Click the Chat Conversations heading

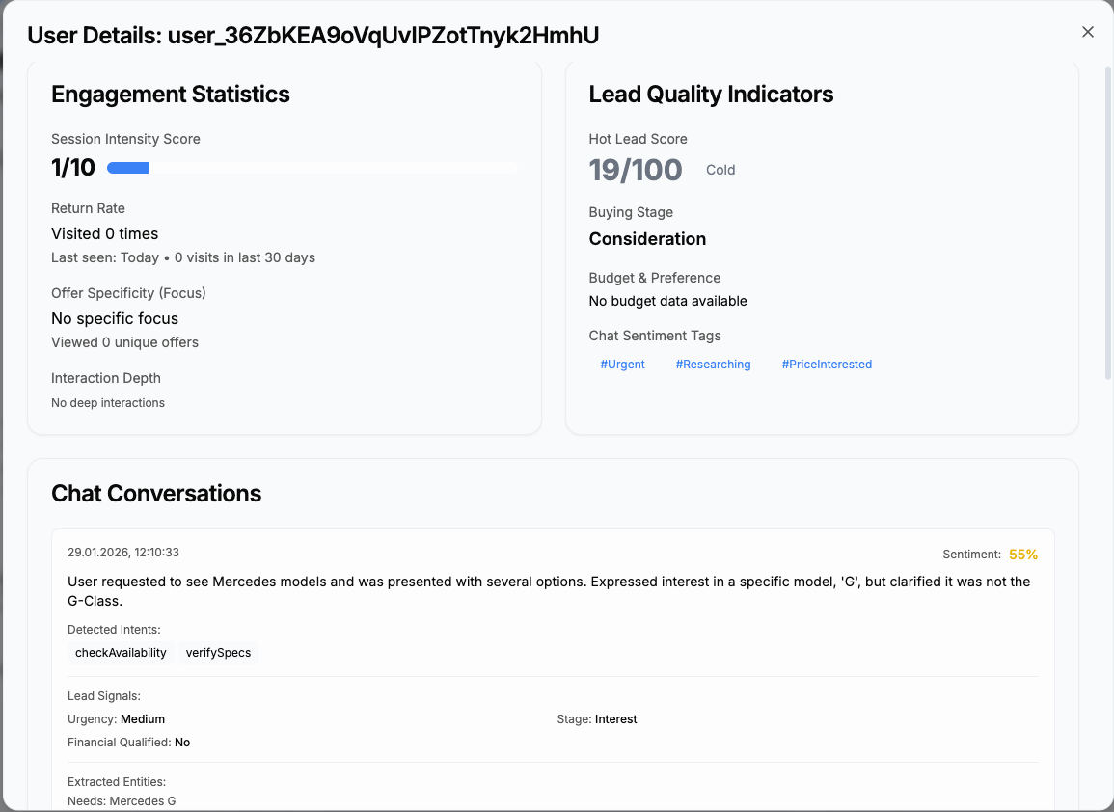click(x=156, y=493)
